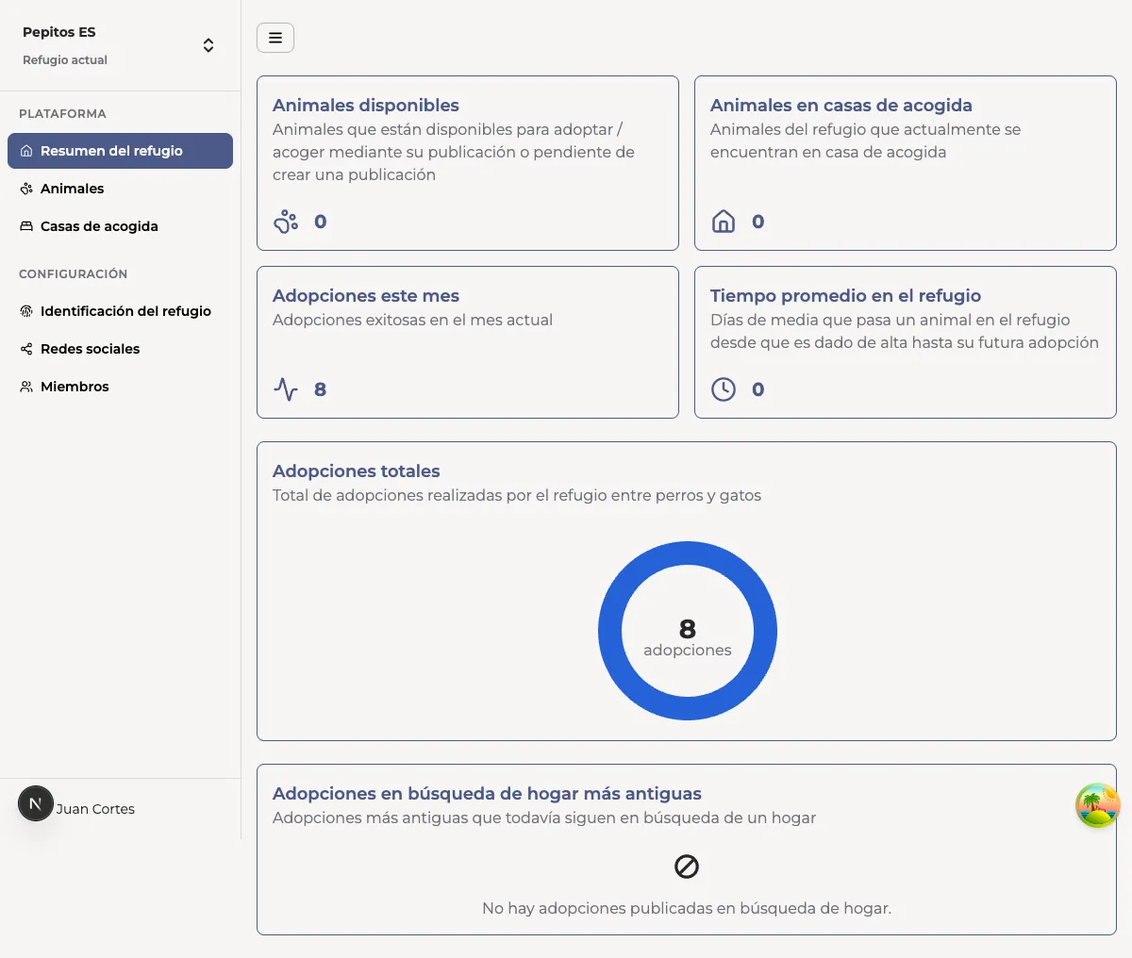Open Casas de acogida section
This screenshot has height=958, width=1132.
(x=120, y=226)
